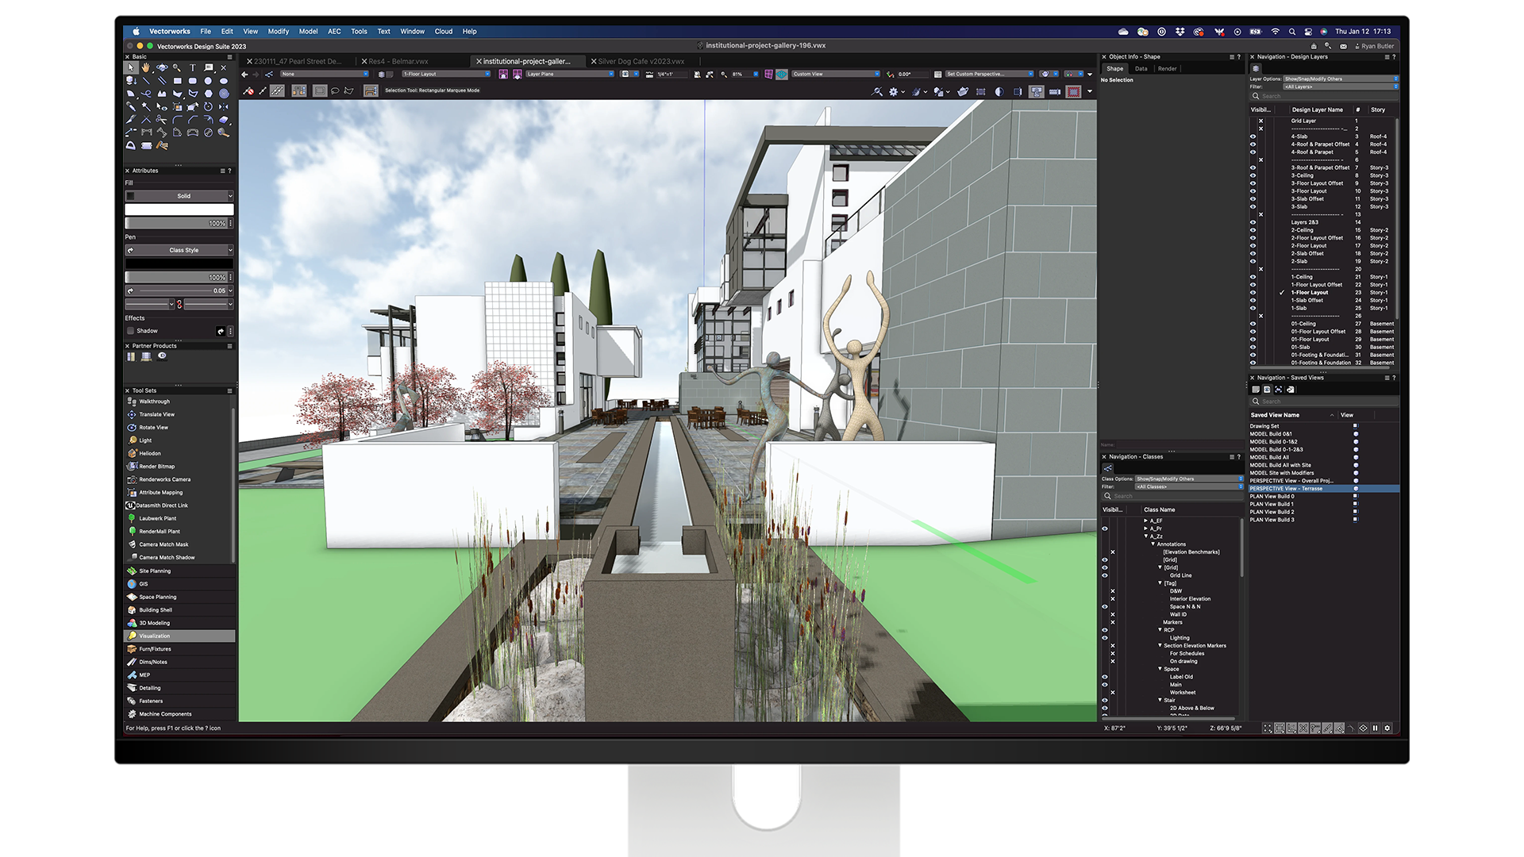Enable Lasso Marquee selection mode
The width and height of the screenshot is (1524, 857).
(x=335, y=90)
